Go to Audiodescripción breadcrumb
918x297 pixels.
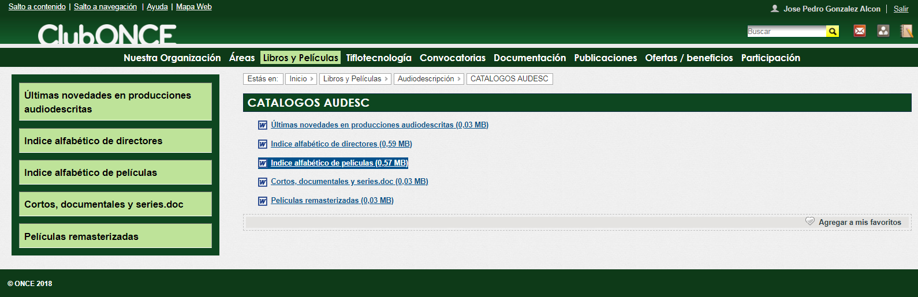(428, 79)
